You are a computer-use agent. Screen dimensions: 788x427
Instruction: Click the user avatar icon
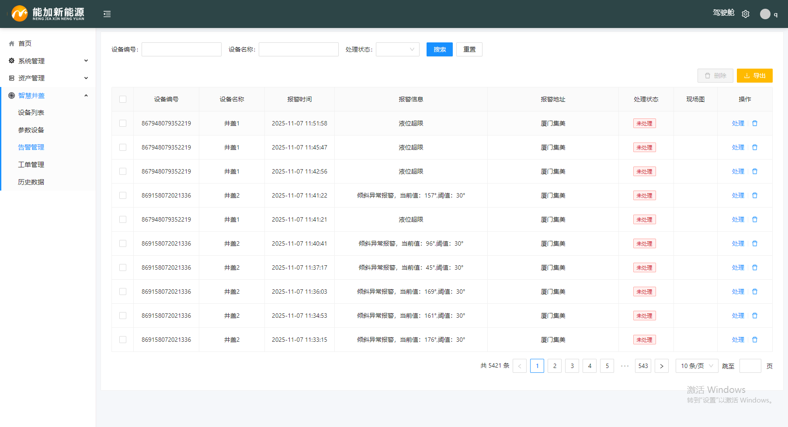pos(765,14)
